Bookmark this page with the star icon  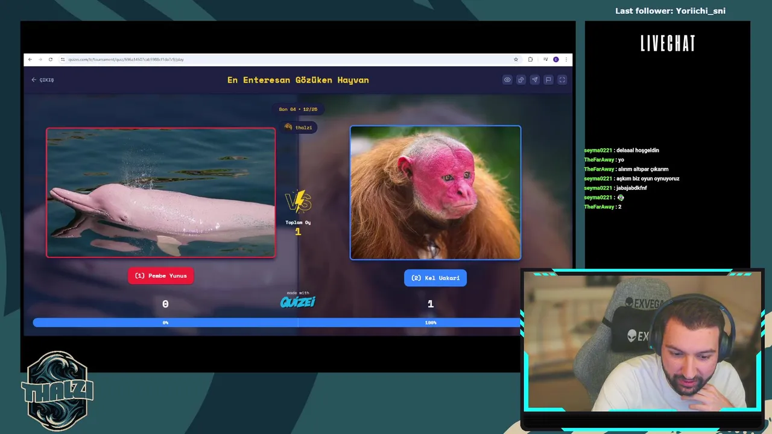(x=516, y=60)
